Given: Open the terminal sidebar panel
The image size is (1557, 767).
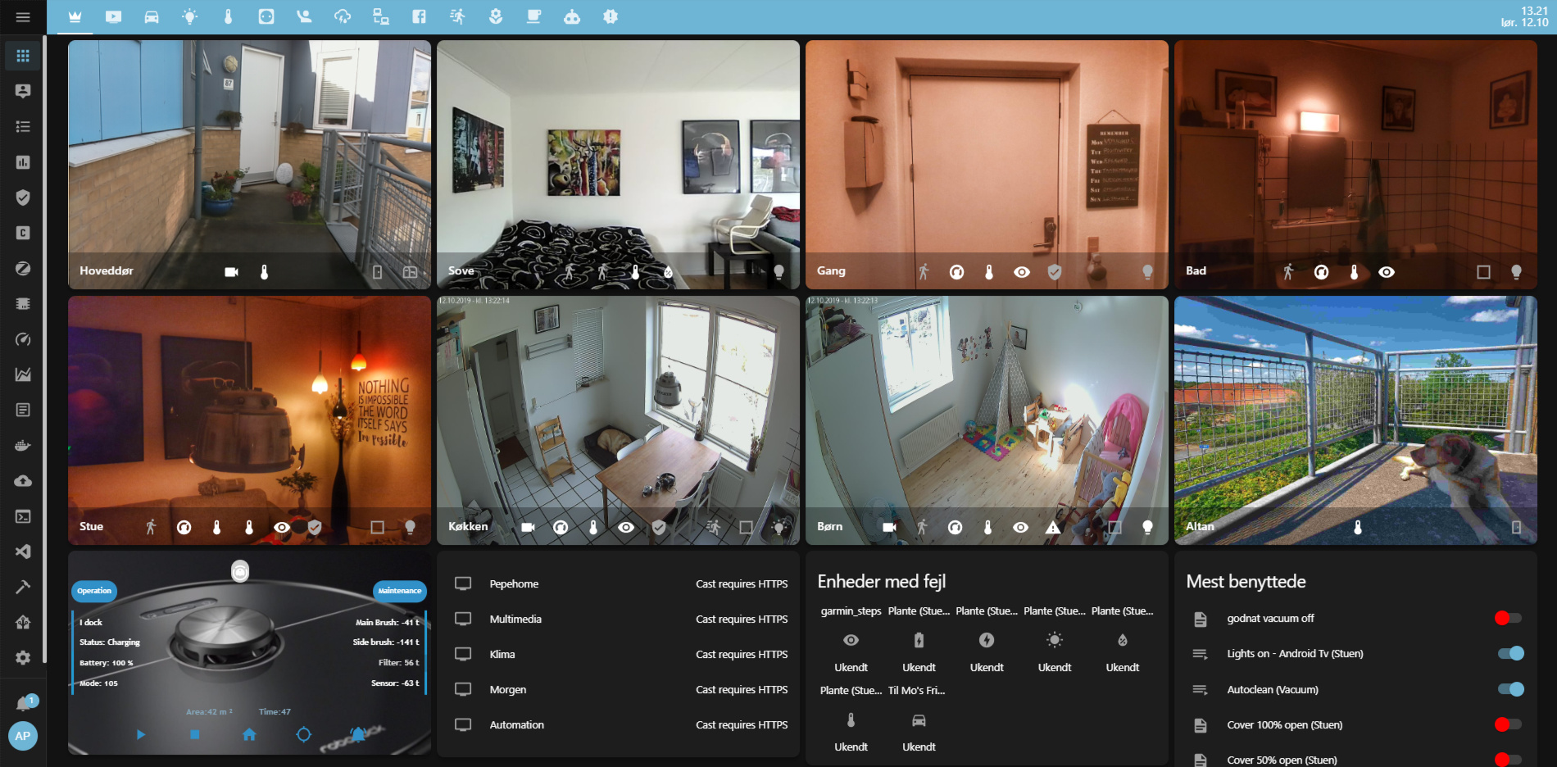Looking at the screenshot, I should pos(23,516).
